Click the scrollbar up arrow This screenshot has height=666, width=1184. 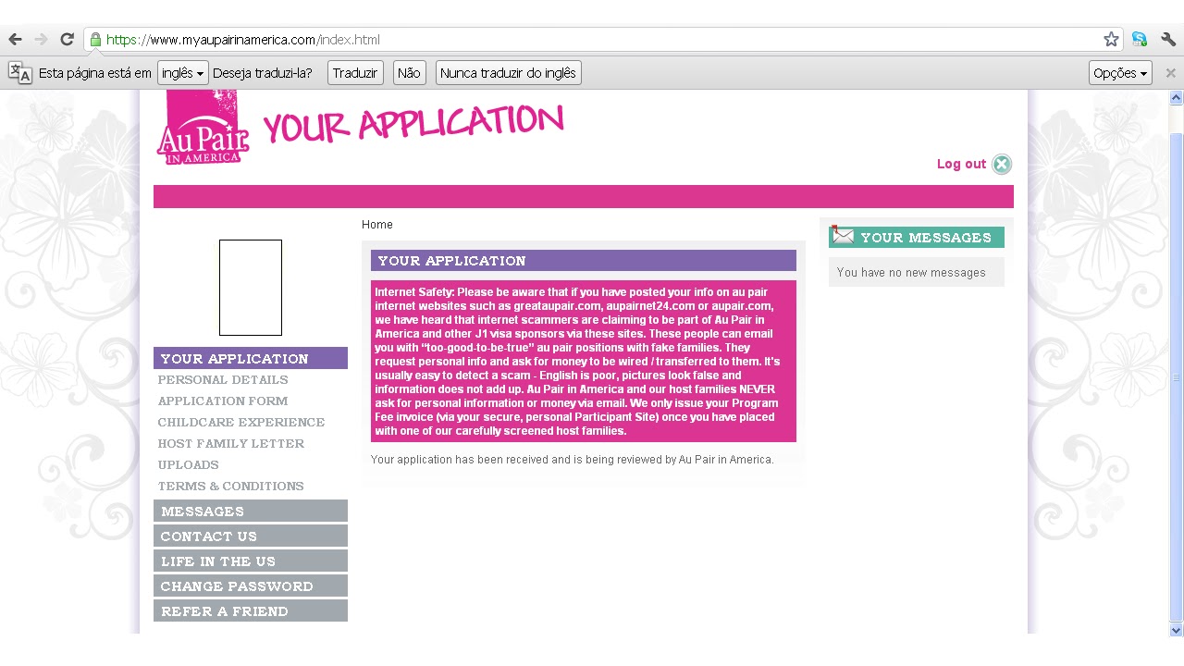1177,97
